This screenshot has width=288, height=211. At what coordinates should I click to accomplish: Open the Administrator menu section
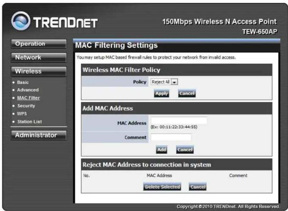tap(39, 135)
